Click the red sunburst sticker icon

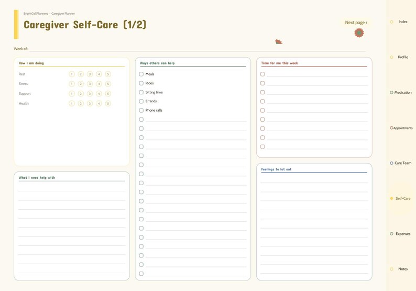click(359, 33)
